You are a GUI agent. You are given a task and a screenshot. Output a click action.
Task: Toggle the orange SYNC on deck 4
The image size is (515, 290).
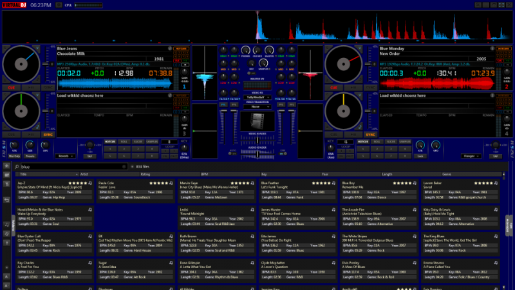[x=371, y=135]
